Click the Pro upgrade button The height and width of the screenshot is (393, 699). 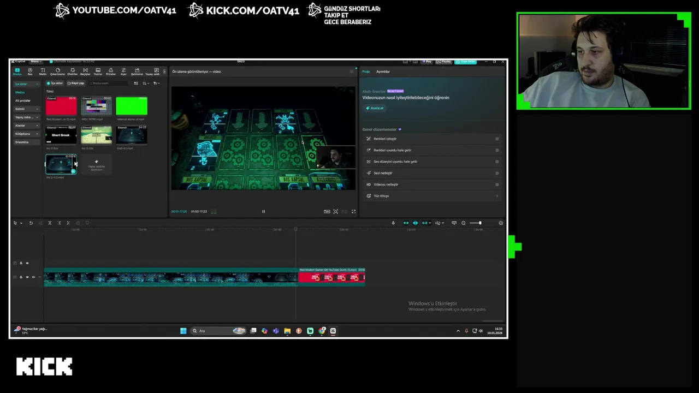(426, 62)
